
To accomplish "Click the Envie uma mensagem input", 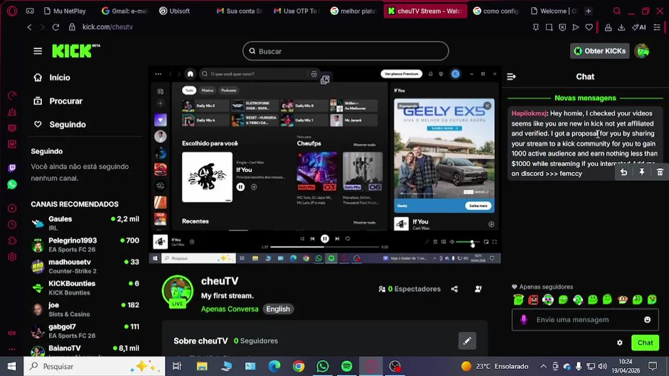I will (585, 320).
